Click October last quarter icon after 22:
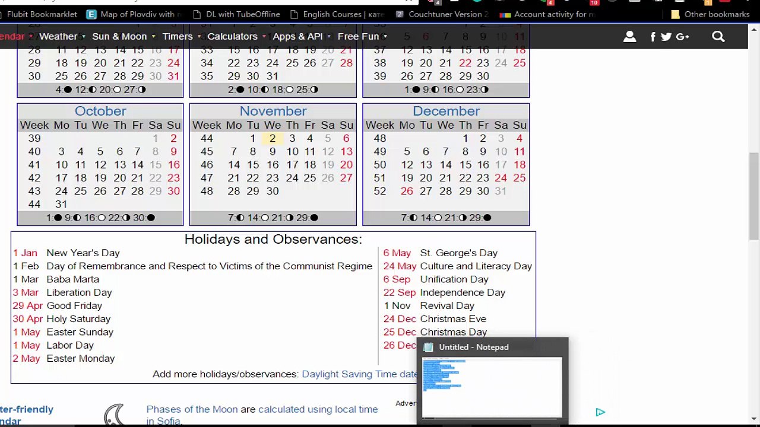Image resolution: width=760 pixels, height=427 pixels. click(126, 218)
